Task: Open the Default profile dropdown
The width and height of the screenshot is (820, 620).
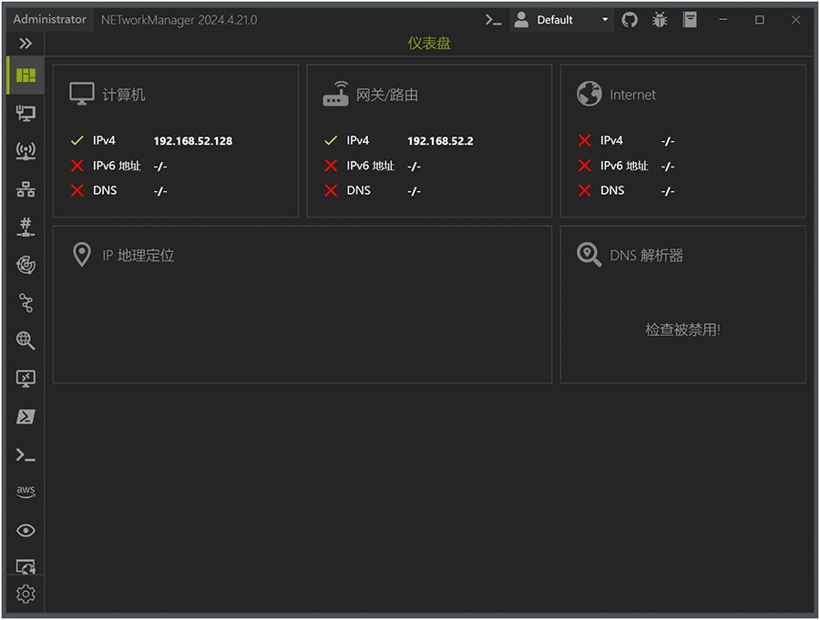Action: (x=561, y=20)
